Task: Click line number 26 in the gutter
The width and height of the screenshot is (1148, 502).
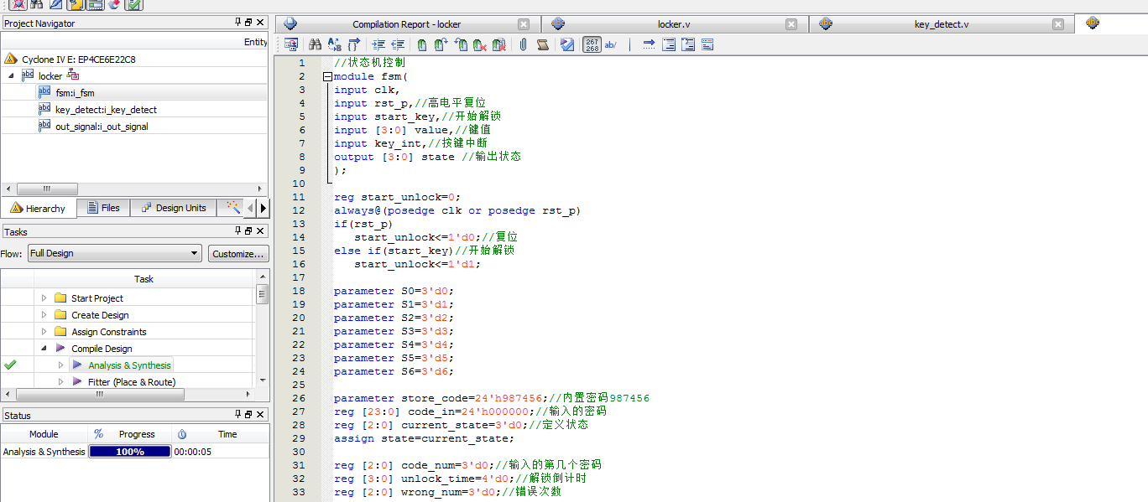Action: pyautogui.click(x=300, y=398)
